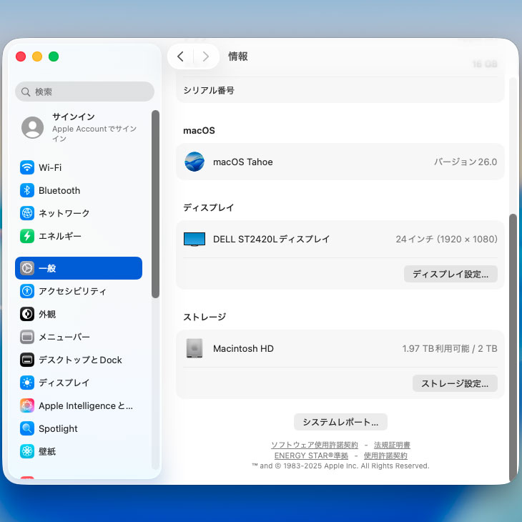Open Spotlight settings icon

coord(27,428)
